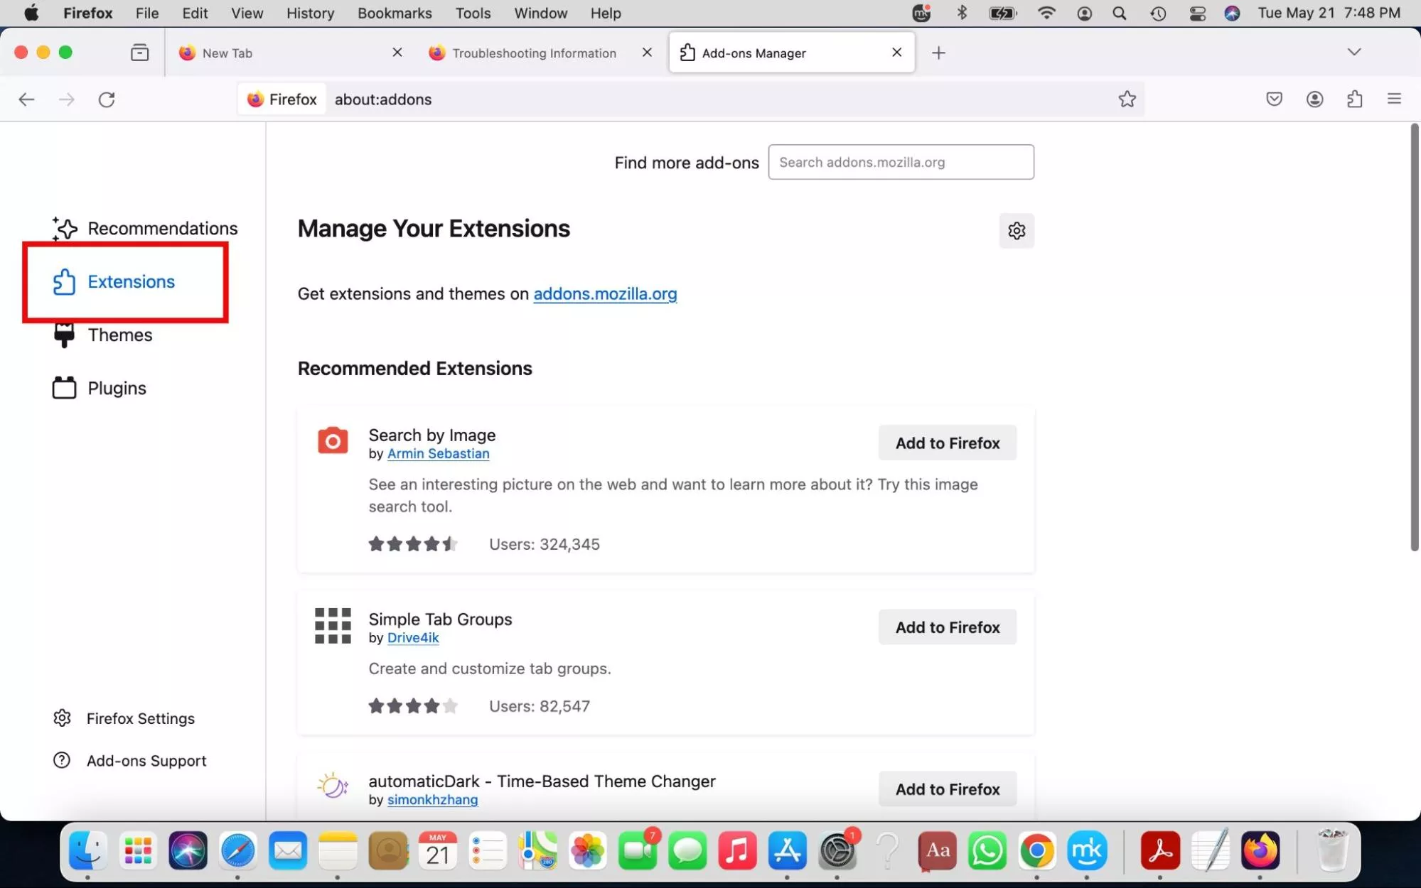Select Themes in the sidebar

pyautogui.click(x=119, y=335)
